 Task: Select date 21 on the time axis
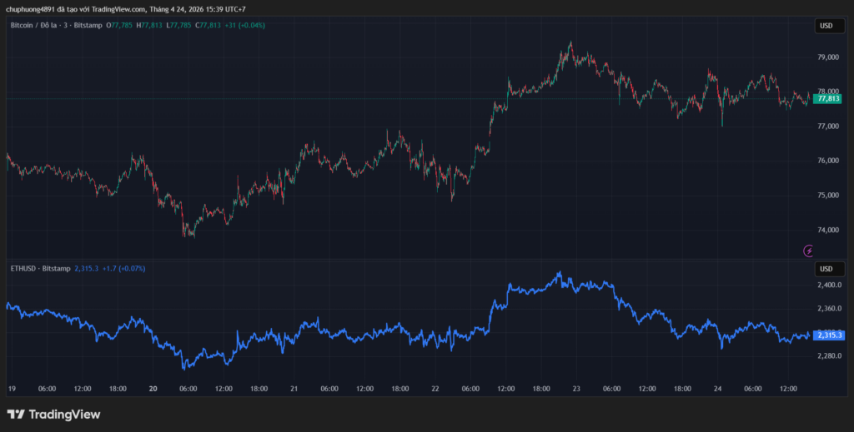(x=294, y=389)
